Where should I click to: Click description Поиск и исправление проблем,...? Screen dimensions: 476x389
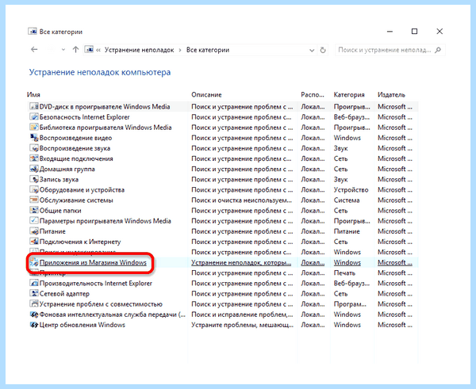click(x=242, y=315)
